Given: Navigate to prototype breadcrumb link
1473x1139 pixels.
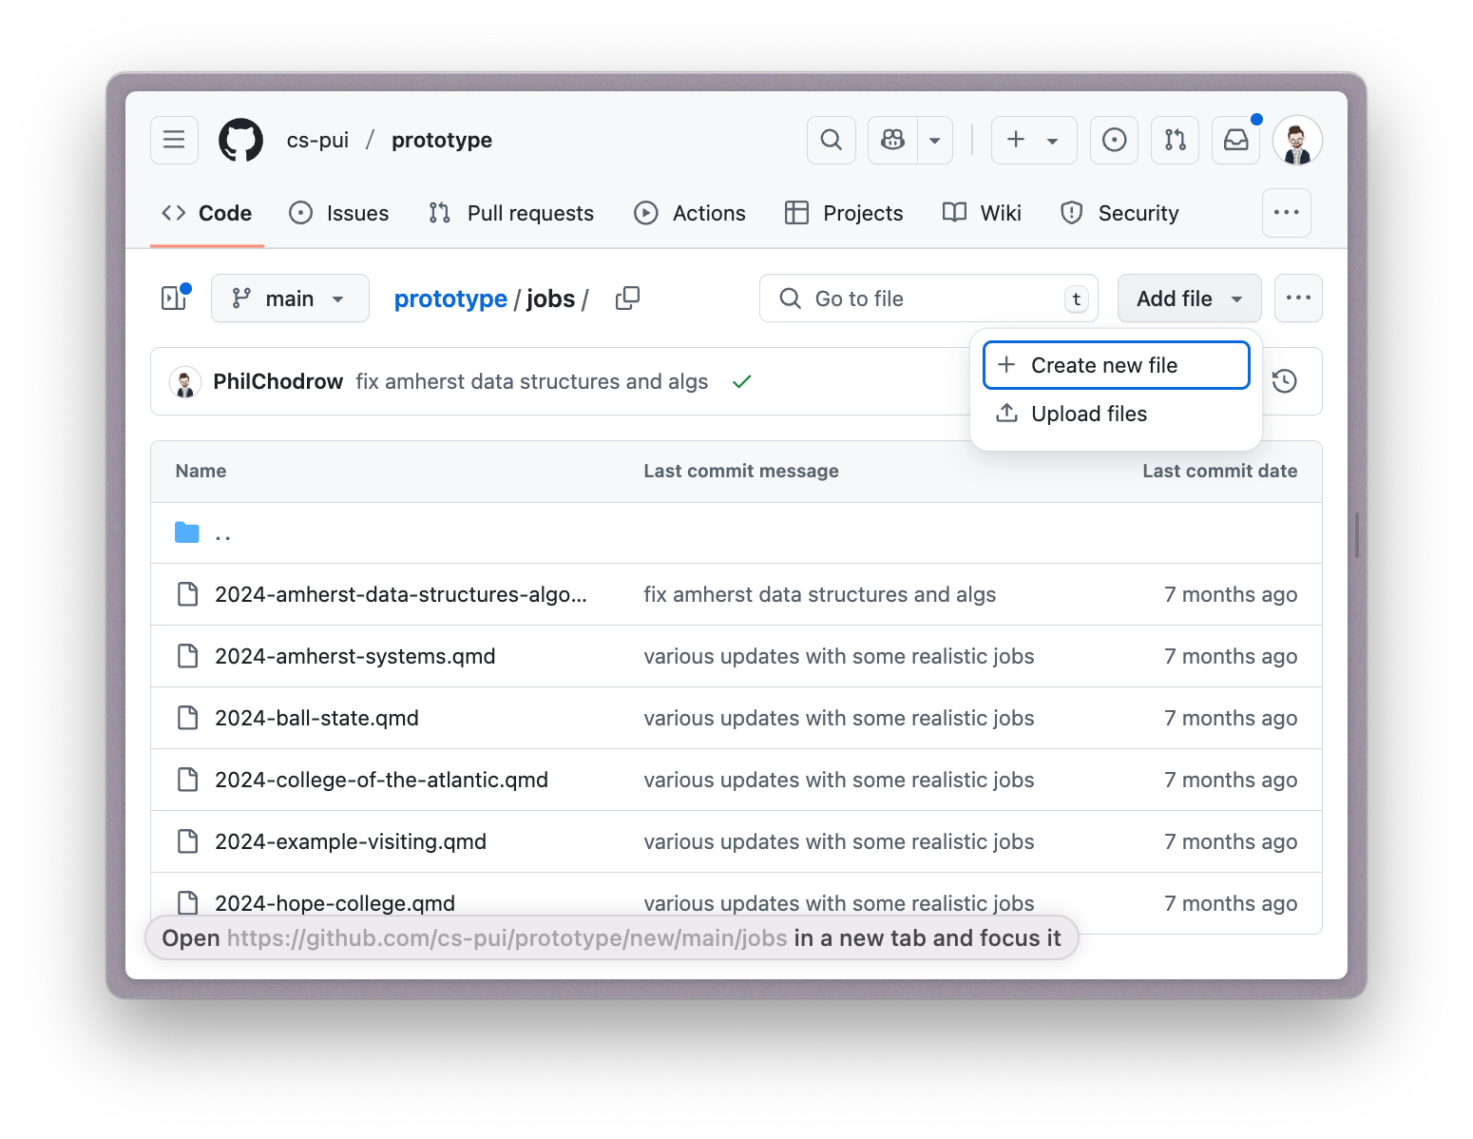Looking at the screenshot, I should [450, 299].
